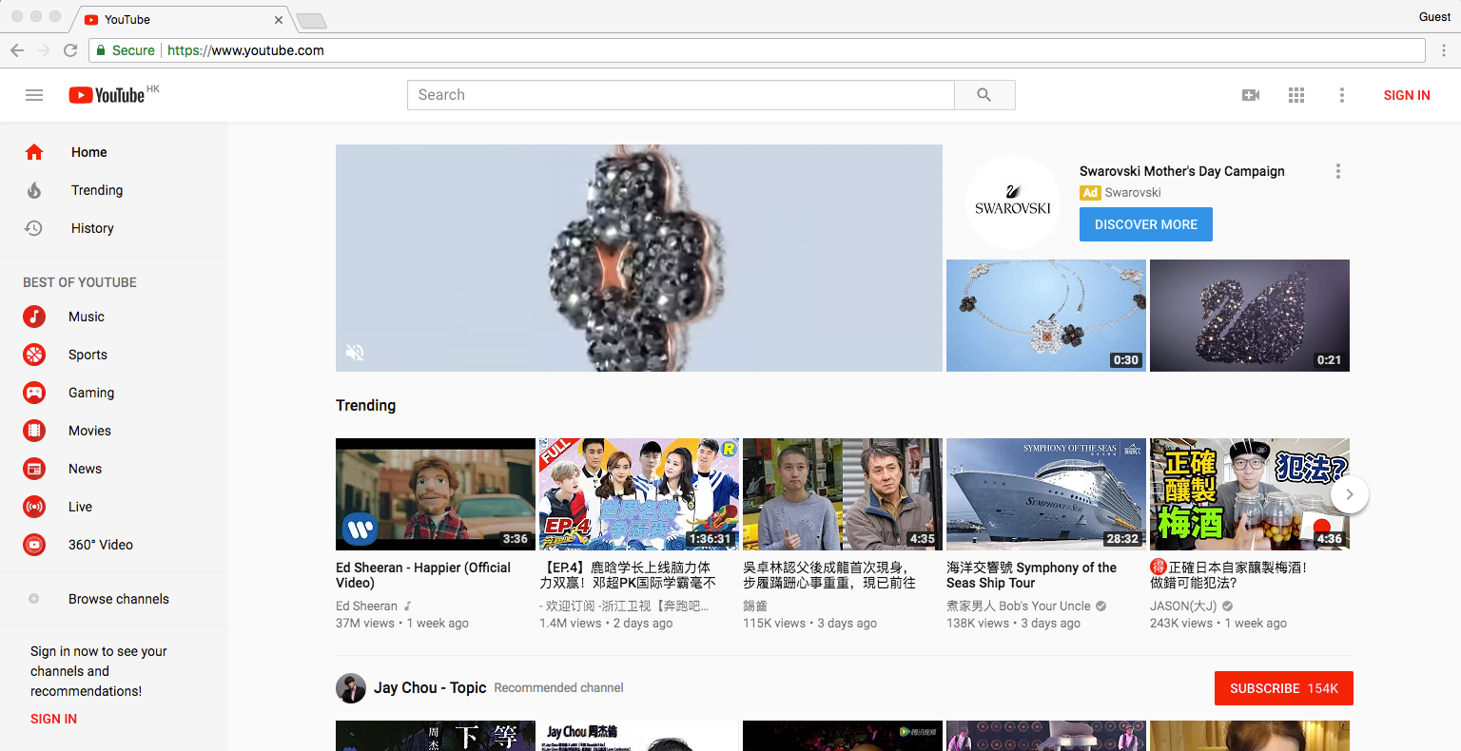This screenshot has width=1461, height=751.
Task: Click the Guest profile label
Action: 1434,16
